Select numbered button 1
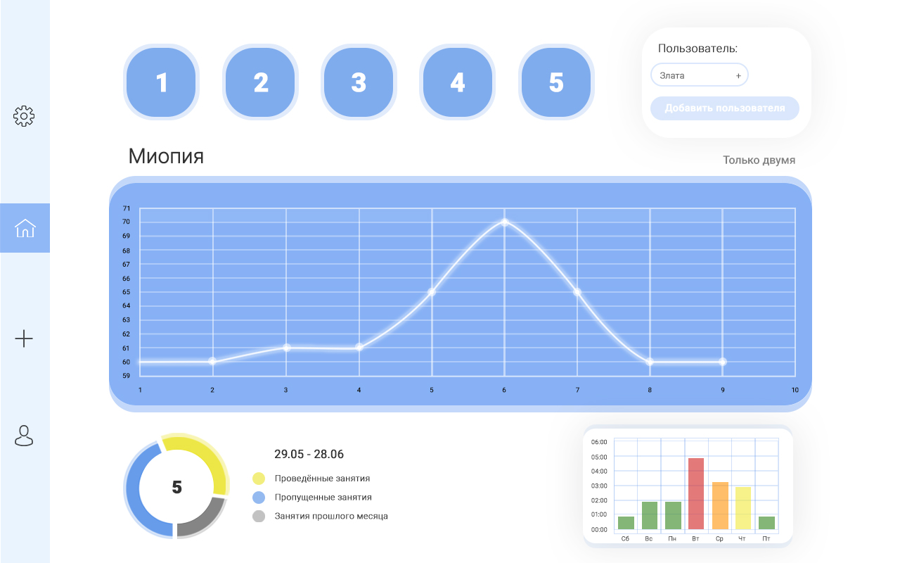 pyautogui.click(x=162, y=82)
